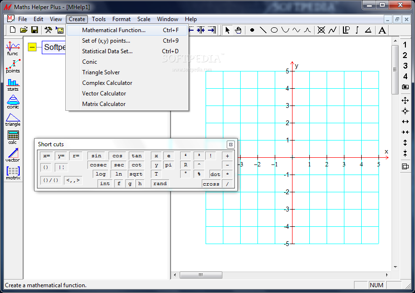Collapse the yellow minus box
The image size is (415, 293).
(x=32, y=47)
